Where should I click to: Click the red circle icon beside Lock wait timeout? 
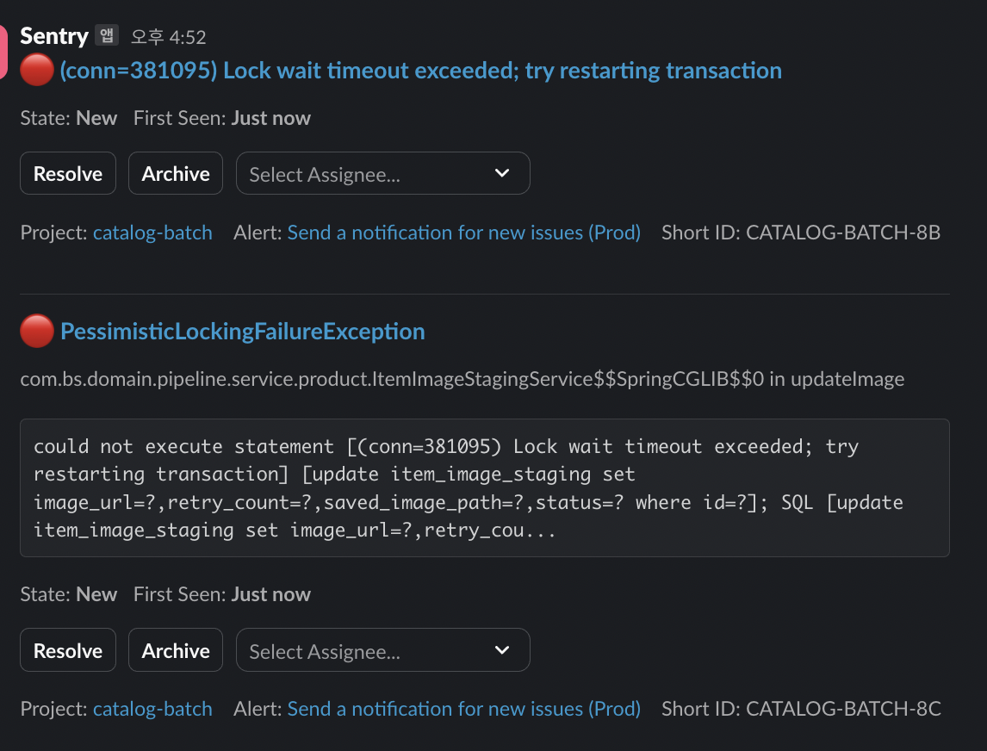(36, 70)
